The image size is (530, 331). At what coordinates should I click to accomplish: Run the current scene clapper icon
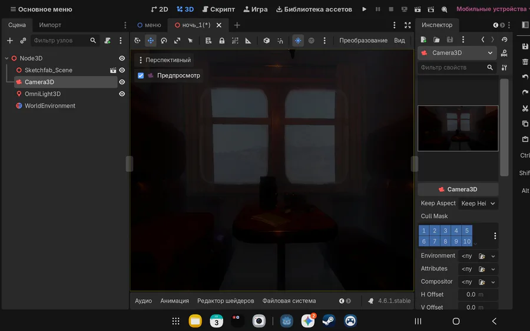[x=418, y=9]
